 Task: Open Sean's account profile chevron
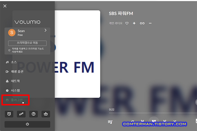(x=46, y=30)
